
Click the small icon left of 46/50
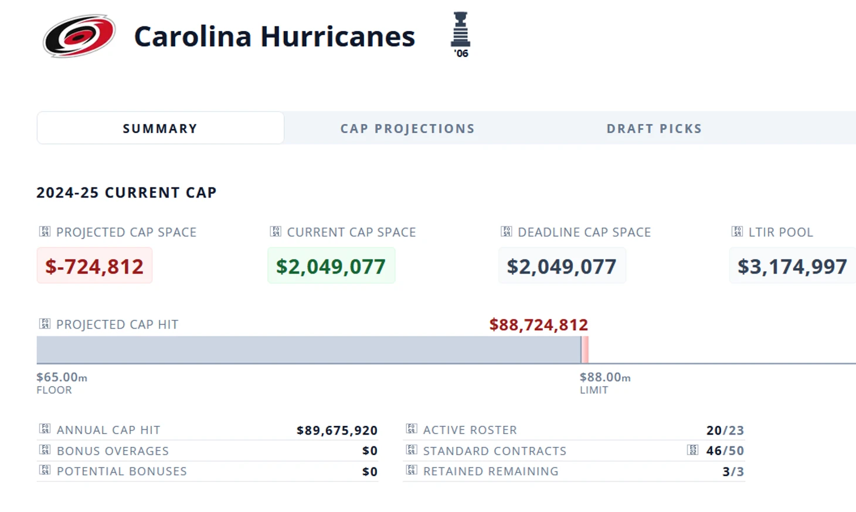click(x=693, y=450)
